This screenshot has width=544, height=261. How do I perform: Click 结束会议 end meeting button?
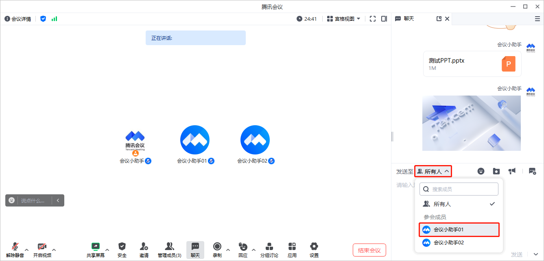pyautogui.click(x=369, y=250)
